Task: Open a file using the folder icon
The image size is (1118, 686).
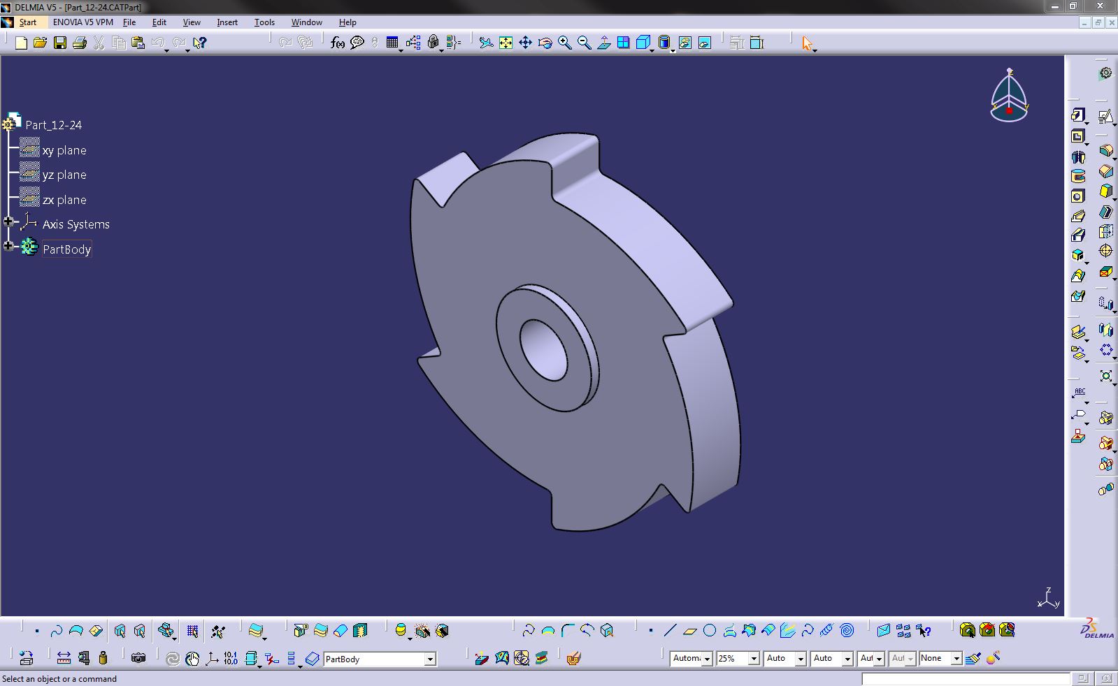Action: click(41, 43)
